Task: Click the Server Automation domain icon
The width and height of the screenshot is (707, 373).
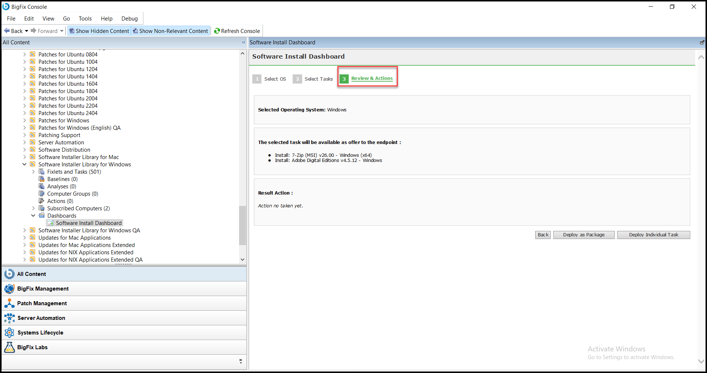Action: coord(9,318)
